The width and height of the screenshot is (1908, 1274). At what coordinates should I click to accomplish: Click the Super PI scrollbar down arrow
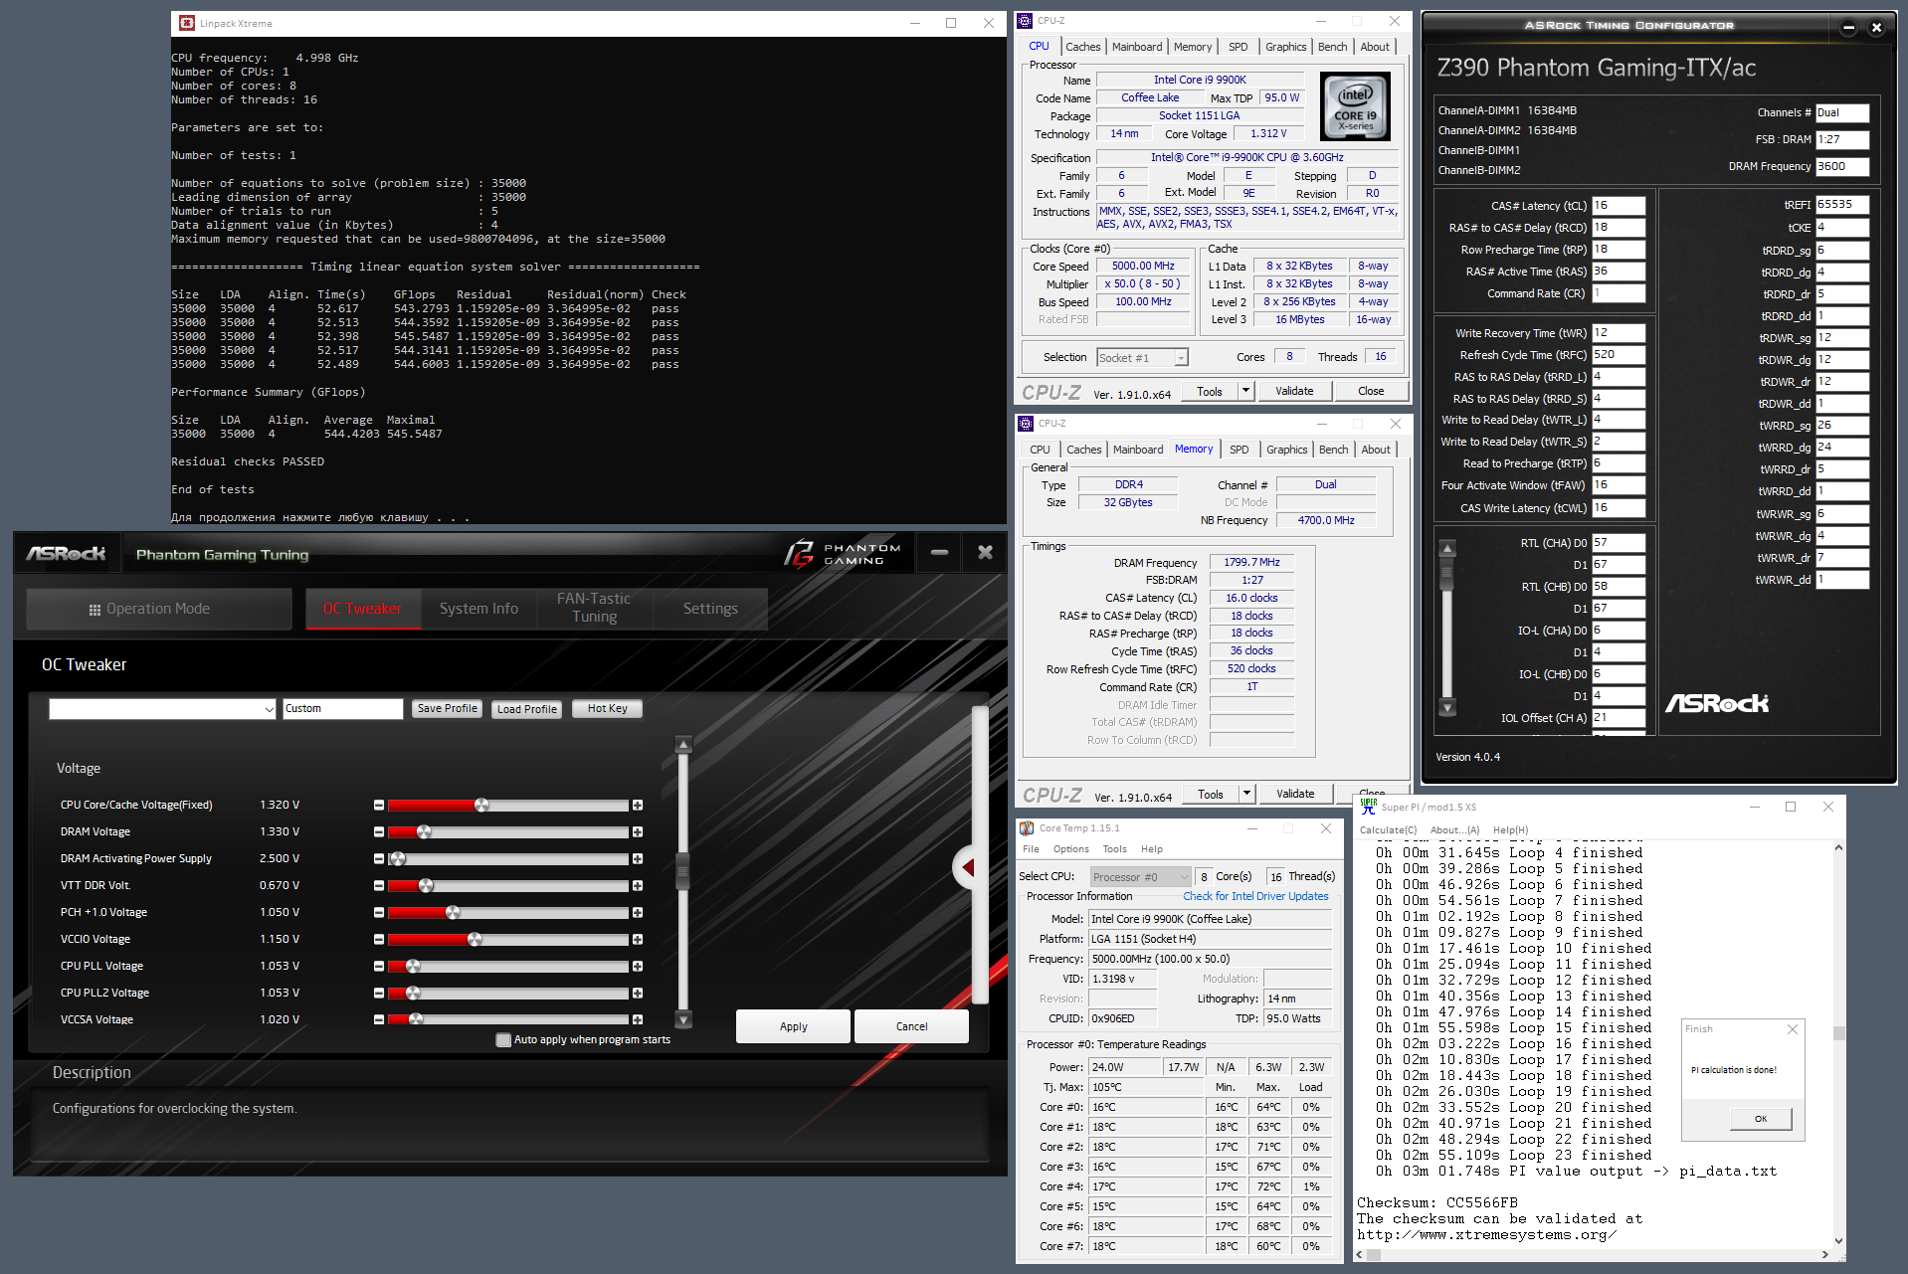(1838, 1240)
